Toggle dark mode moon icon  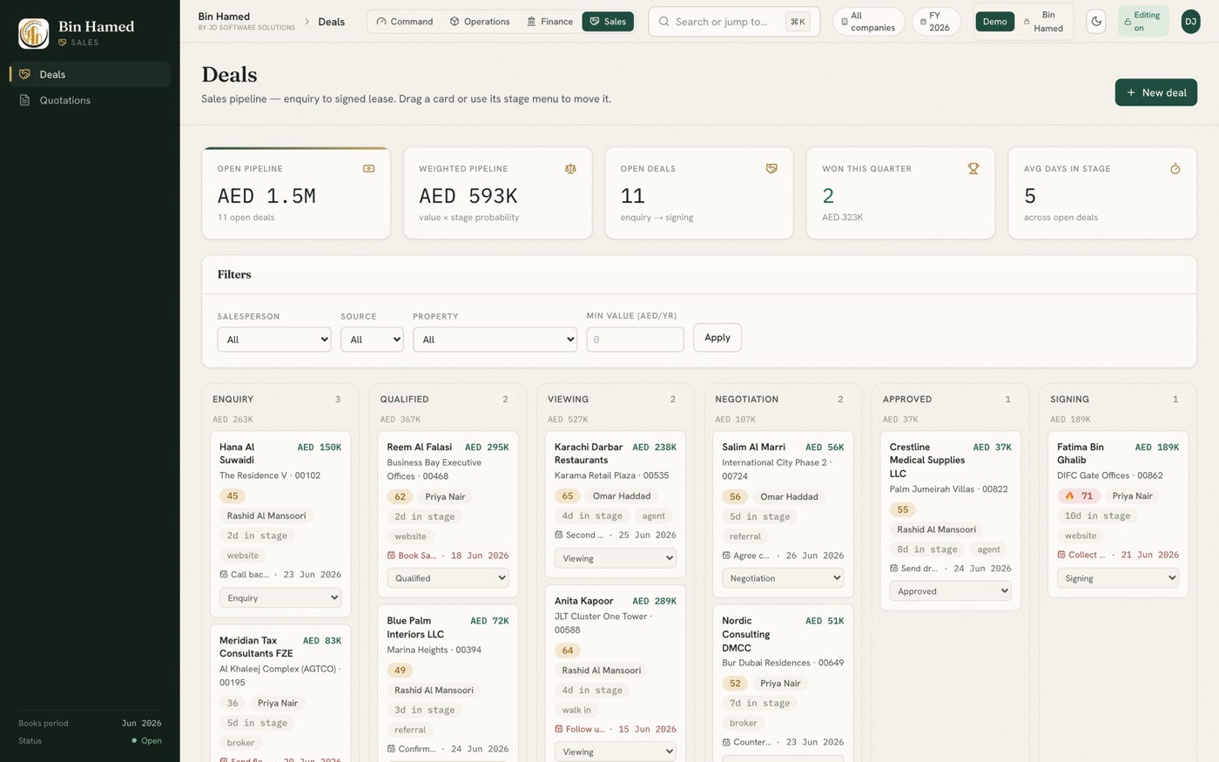click(1096, 22)
